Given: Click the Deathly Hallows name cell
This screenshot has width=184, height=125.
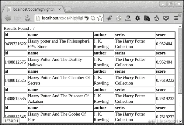Looking at the screenshot, I should [60, 62].
